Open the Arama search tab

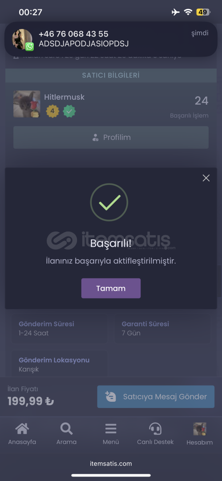coord(67,434)
